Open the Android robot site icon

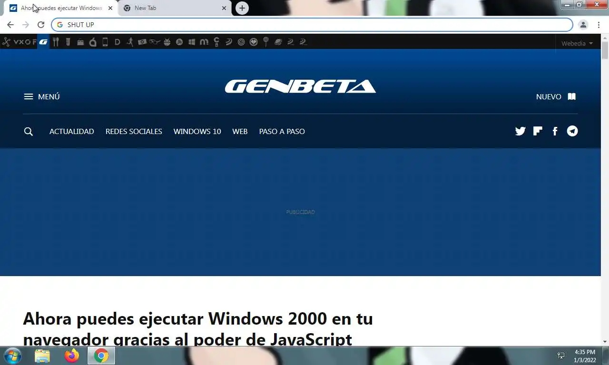click(167, 42)
